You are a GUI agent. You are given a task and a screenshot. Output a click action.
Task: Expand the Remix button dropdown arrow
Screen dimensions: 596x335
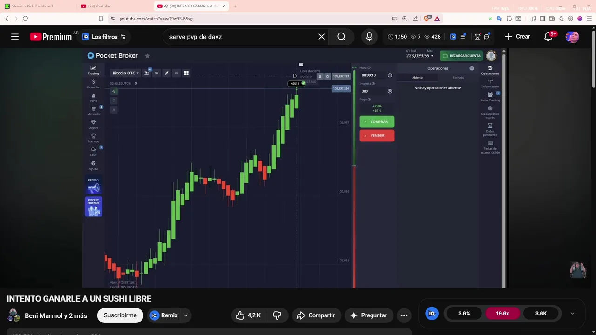[186, 315]
